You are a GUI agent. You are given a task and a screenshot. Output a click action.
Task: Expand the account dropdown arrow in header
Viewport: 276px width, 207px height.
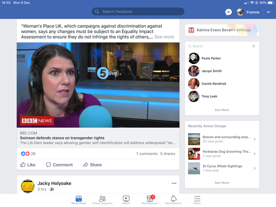(x=268, y=12)
